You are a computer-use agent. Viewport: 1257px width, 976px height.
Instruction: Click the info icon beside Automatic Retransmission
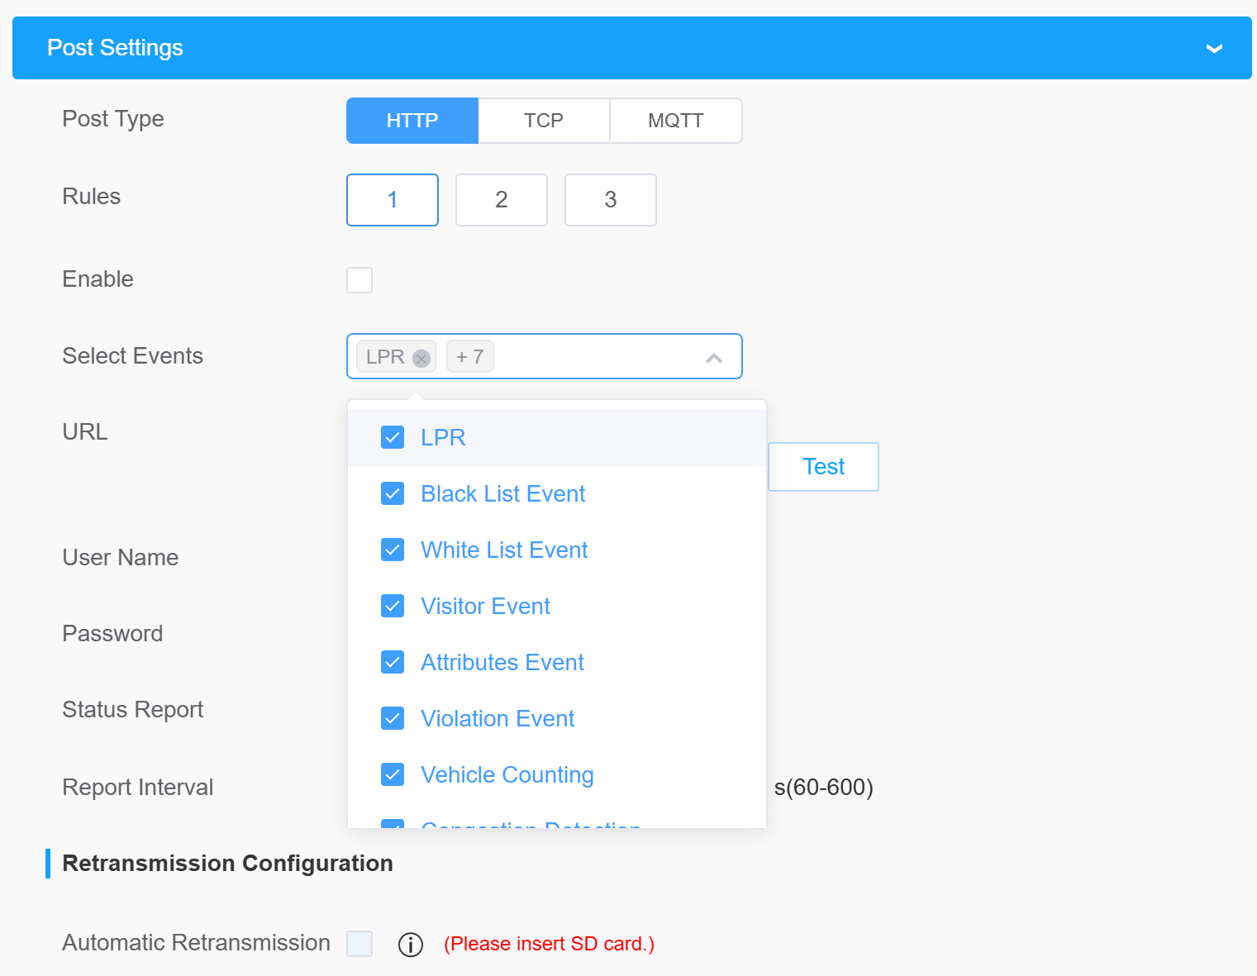coord(411,944)
